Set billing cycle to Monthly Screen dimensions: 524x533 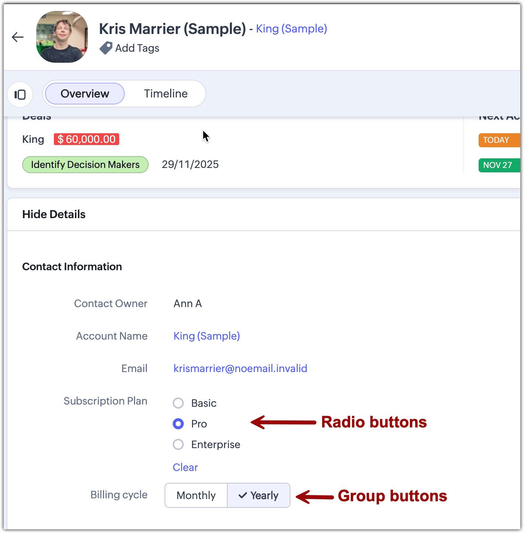coord(196,495)
